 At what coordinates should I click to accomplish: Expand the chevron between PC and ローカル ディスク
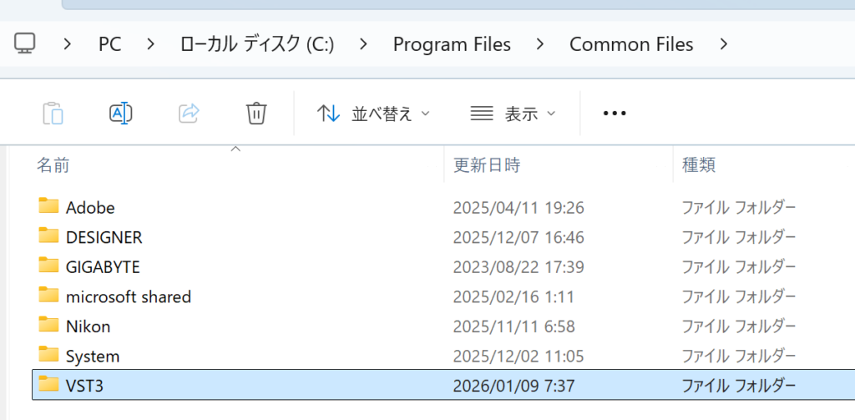[151, 44]
